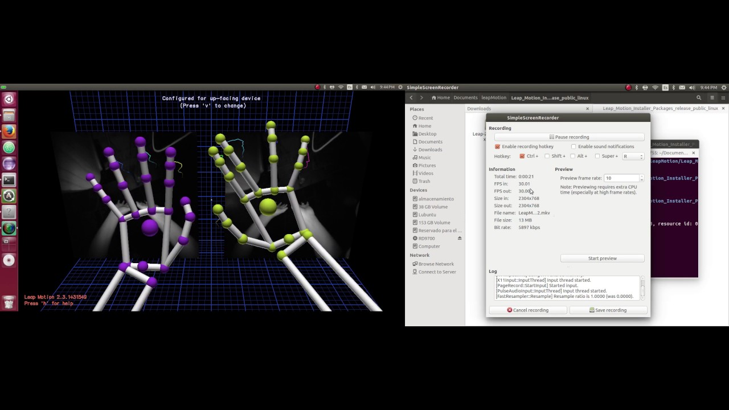Viewport: 729px width, 410px height.
Task: Check the Shift + hotkey modifier
Action: [x=547, y=156]
